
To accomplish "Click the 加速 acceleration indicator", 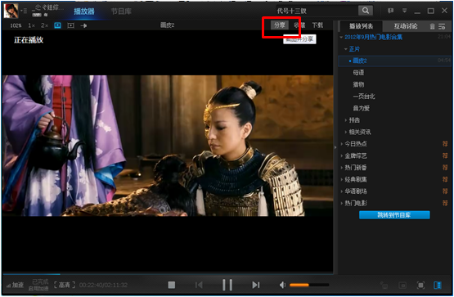I will click(x=15, y=285).
